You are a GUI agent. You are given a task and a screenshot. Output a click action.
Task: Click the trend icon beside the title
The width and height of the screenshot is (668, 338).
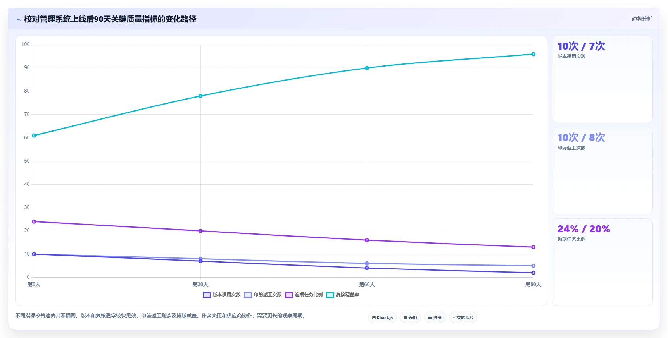point(18,19)
